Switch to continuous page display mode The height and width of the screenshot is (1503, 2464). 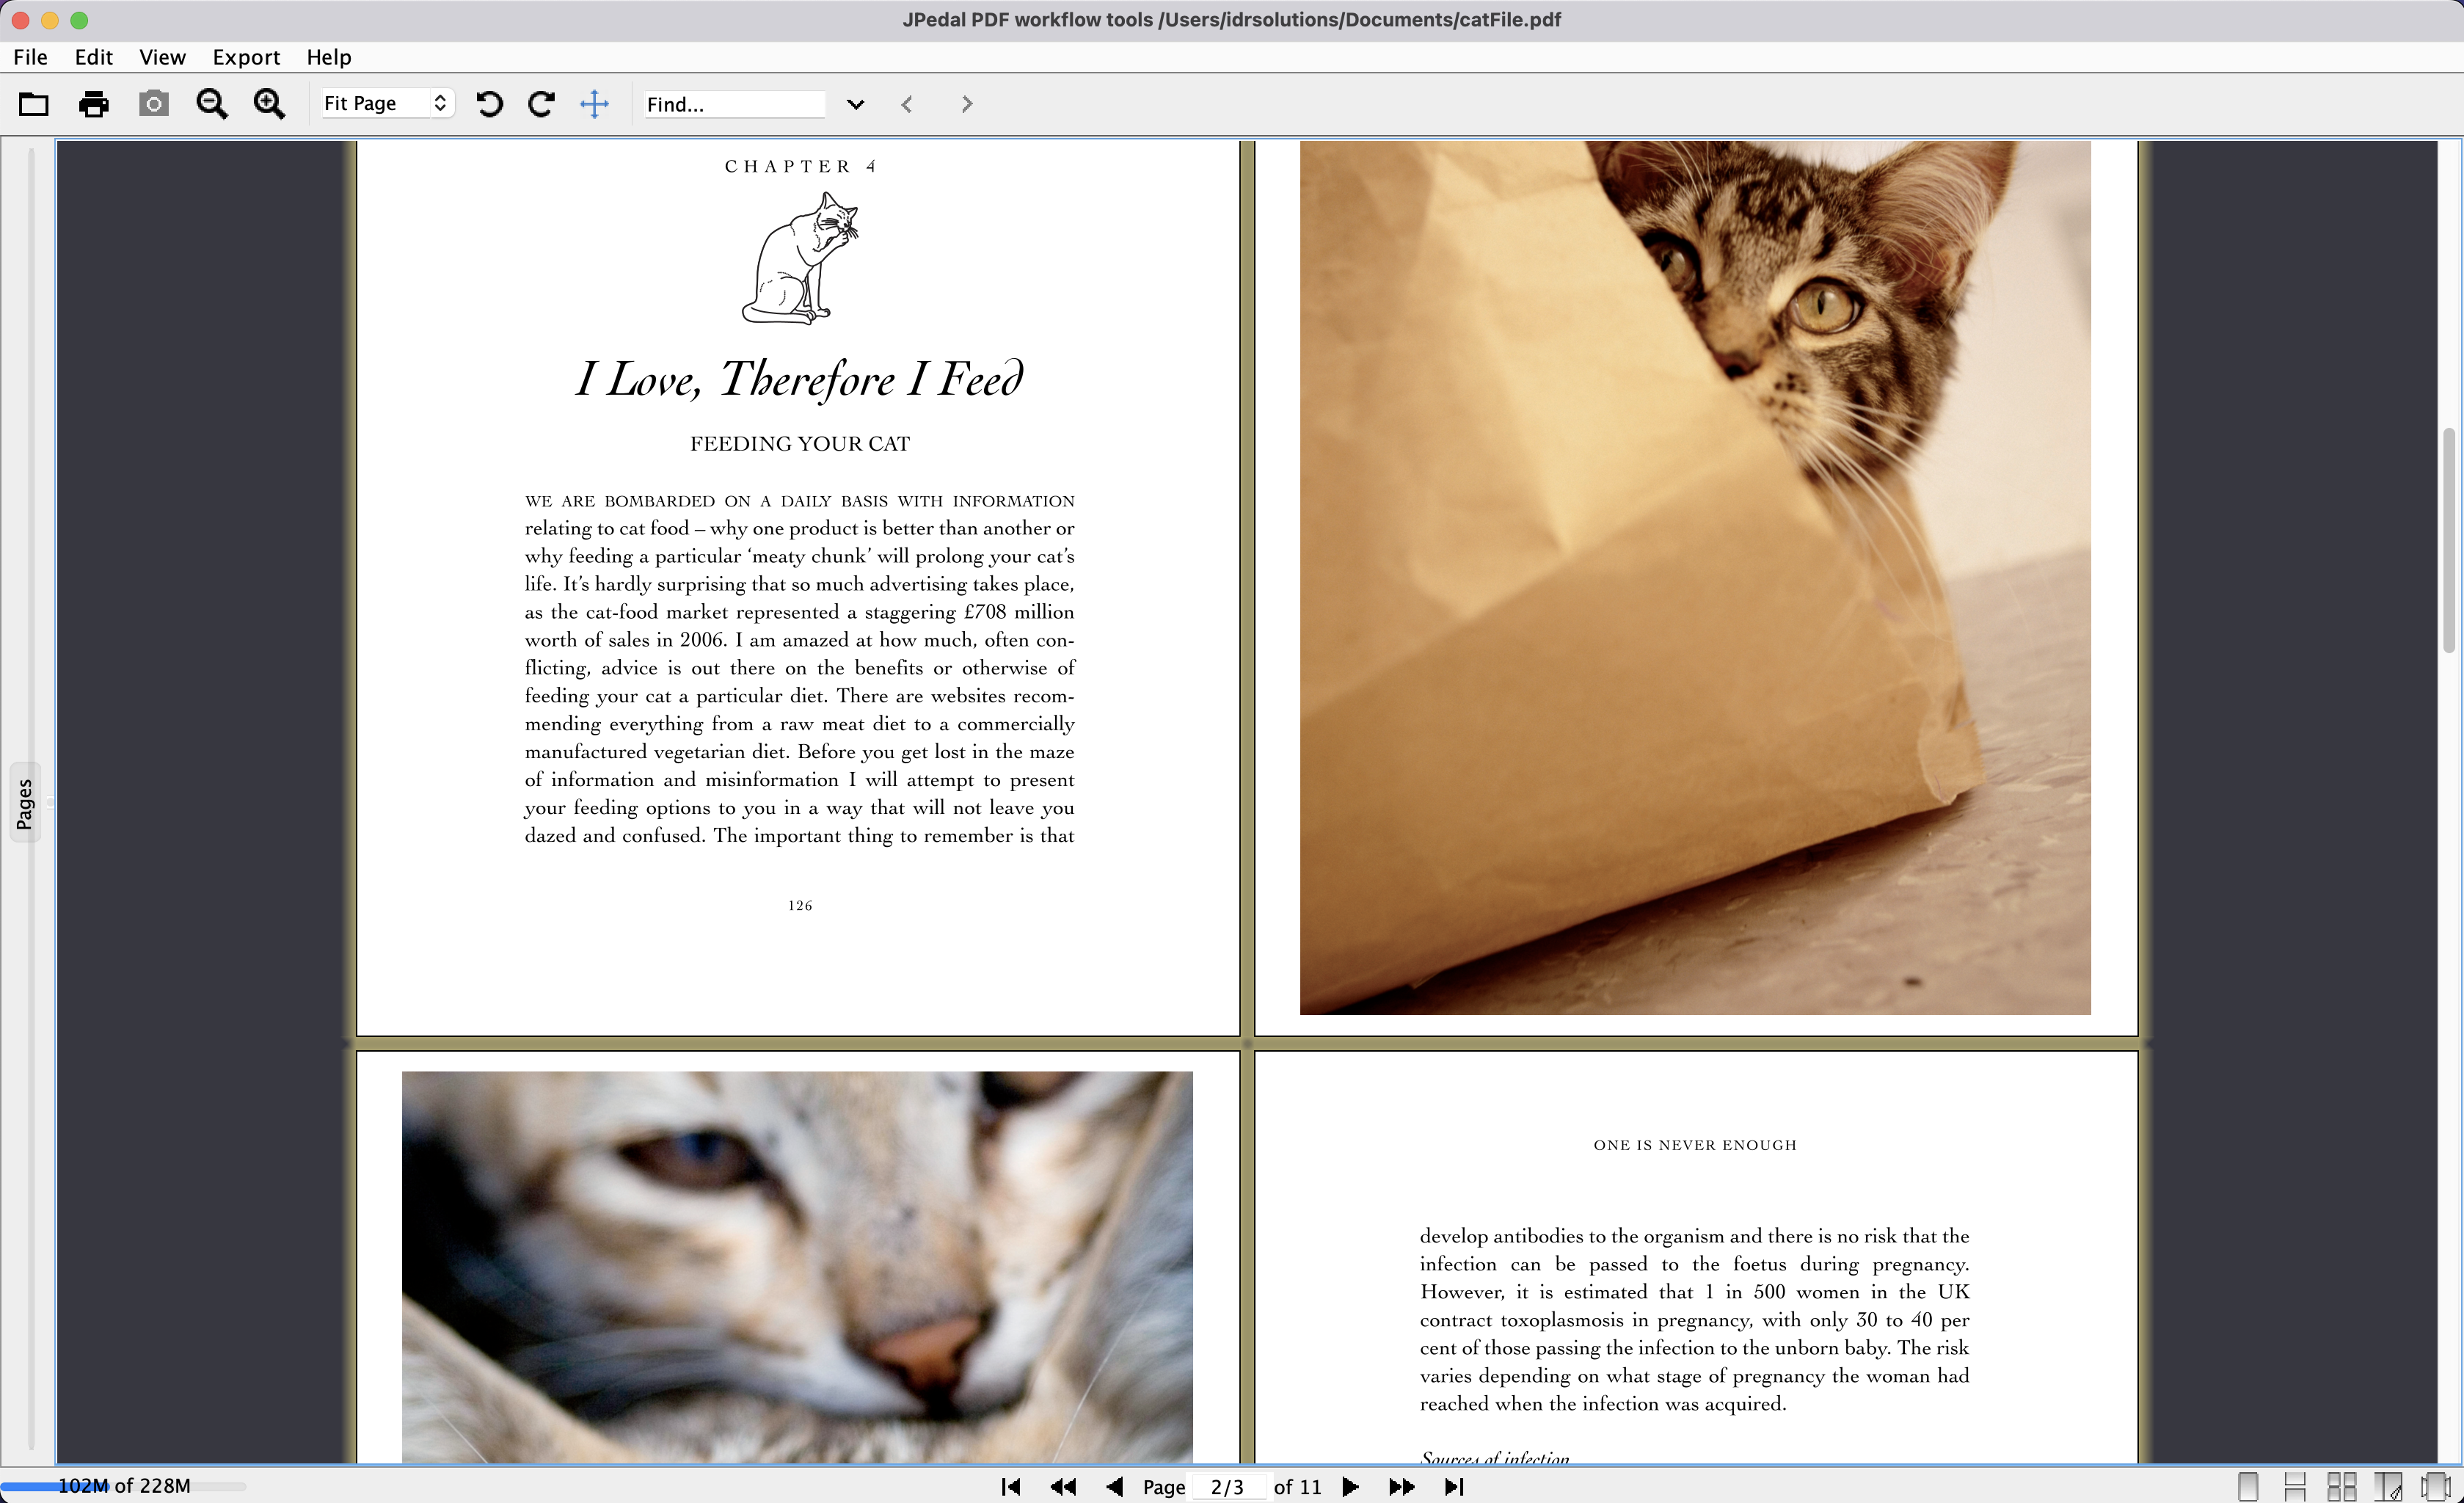coord(2294,1486)
